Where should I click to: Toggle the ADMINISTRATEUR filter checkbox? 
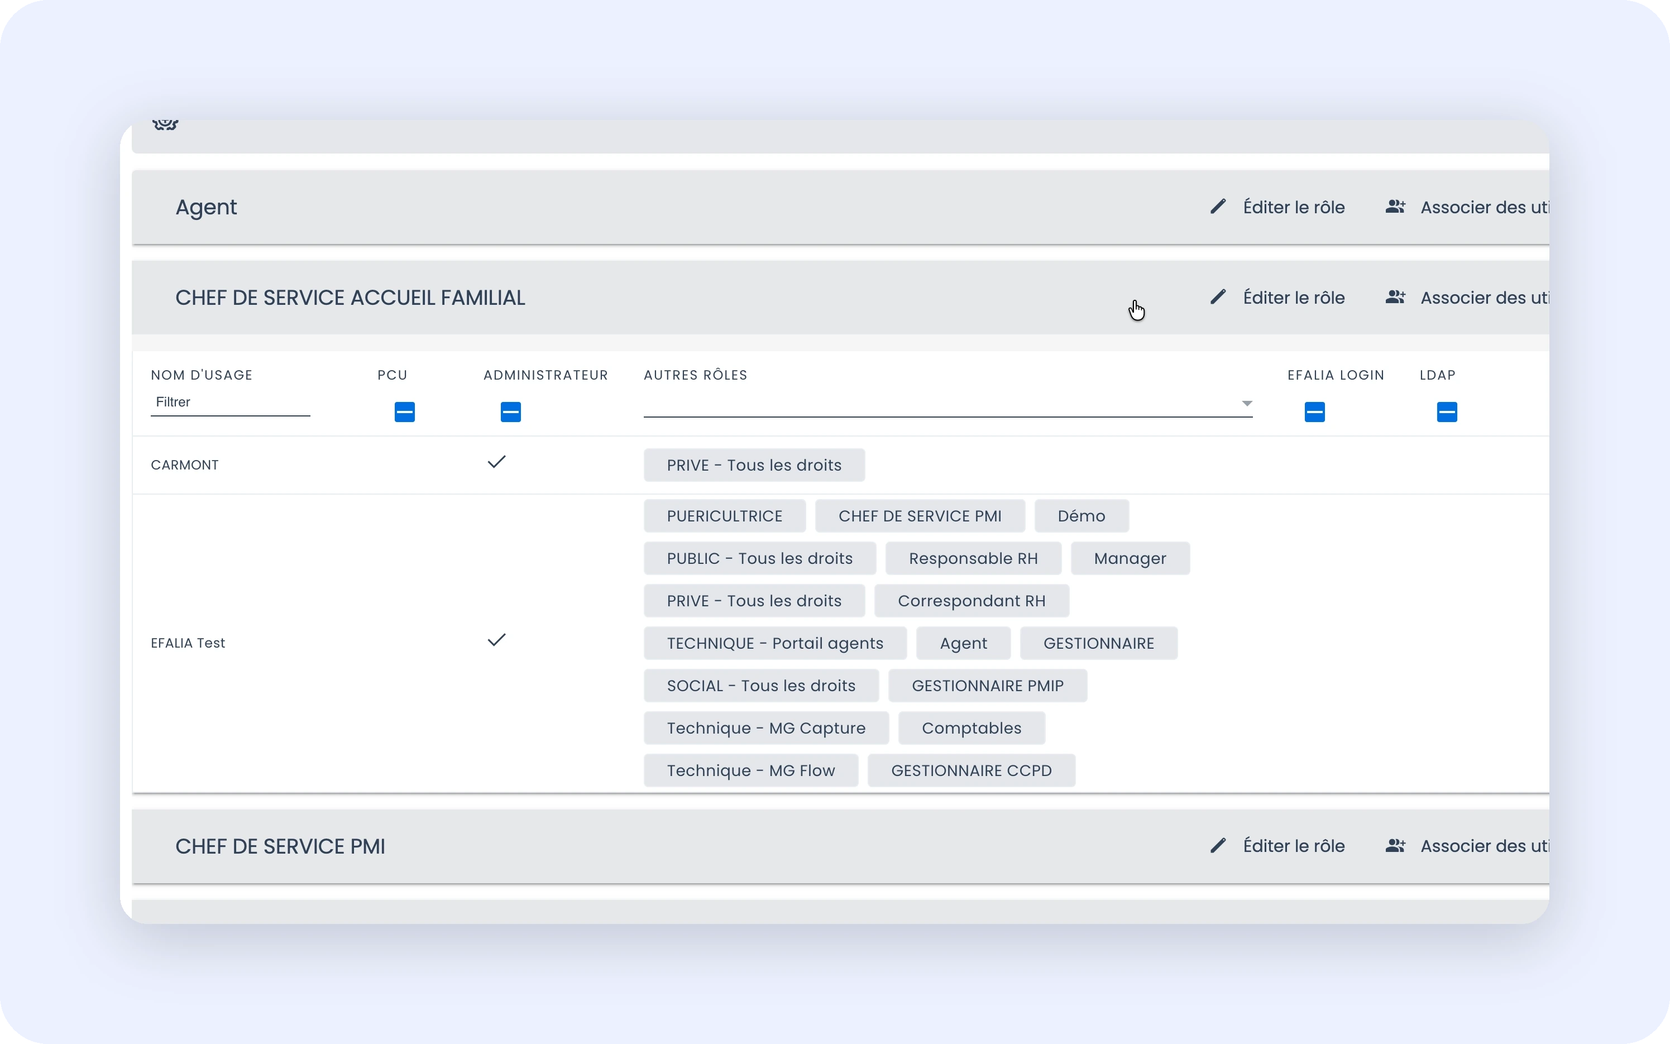point(511,412)
